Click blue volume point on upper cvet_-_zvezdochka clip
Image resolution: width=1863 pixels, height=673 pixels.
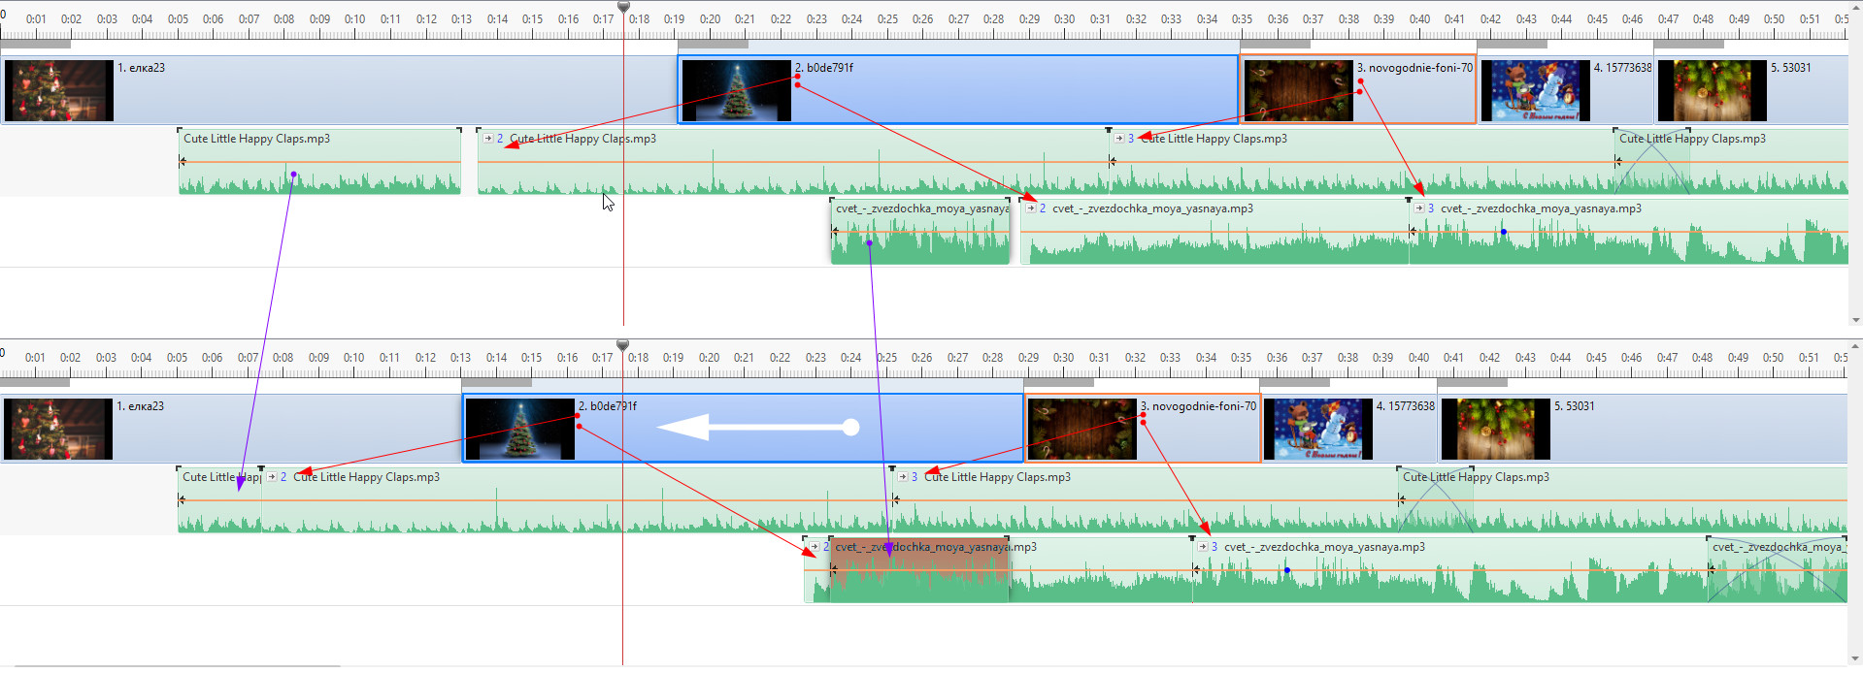(x=1504, y=232)
